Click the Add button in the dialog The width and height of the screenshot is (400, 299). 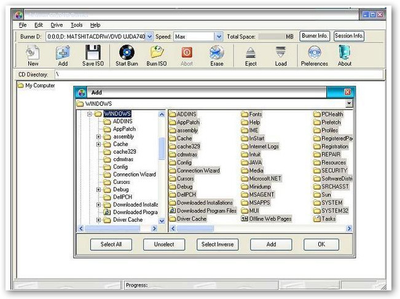[x=271, y=244]
